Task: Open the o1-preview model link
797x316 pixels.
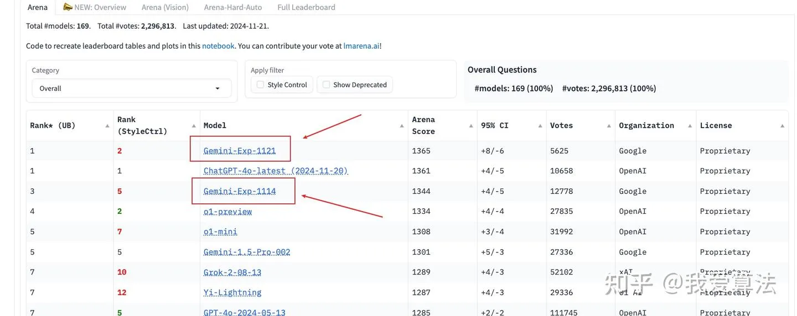Action: pyautogui.click(x=227, y=212)
